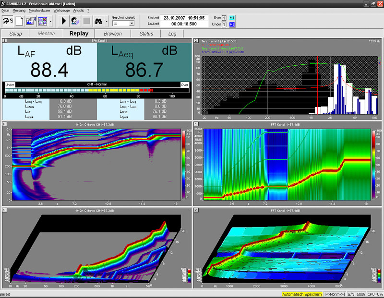Image resolution: width=384 pixels, height=298 pixels.
Task: Click panel number 9 icon of 3D Oktave plot
Action: 5,210
